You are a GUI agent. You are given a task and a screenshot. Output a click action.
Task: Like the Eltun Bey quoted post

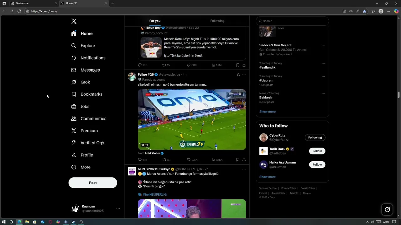(189, 65)
